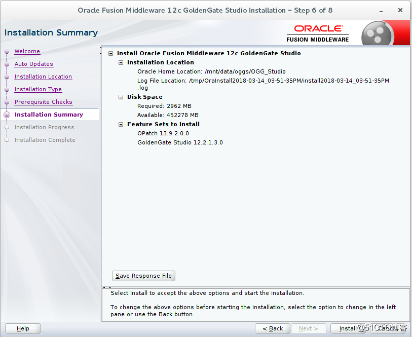Revisit the Prerequisite Checks step
The height and width of the screenshot is (337, 412).
(44, 102)
